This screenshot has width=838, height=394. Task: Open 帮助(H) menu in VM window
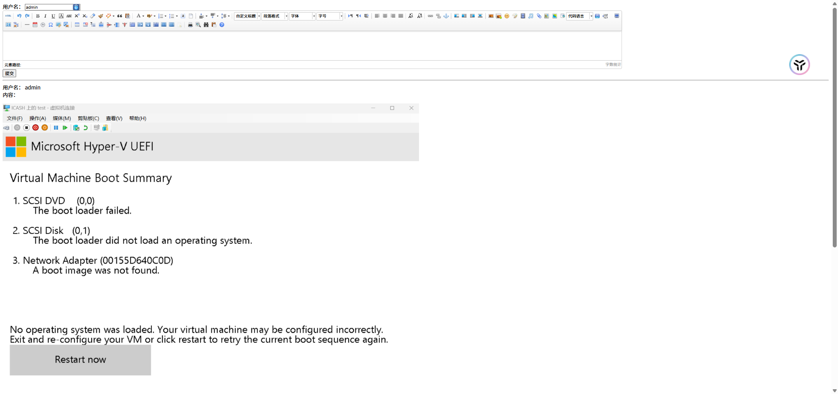pos(137,118)
